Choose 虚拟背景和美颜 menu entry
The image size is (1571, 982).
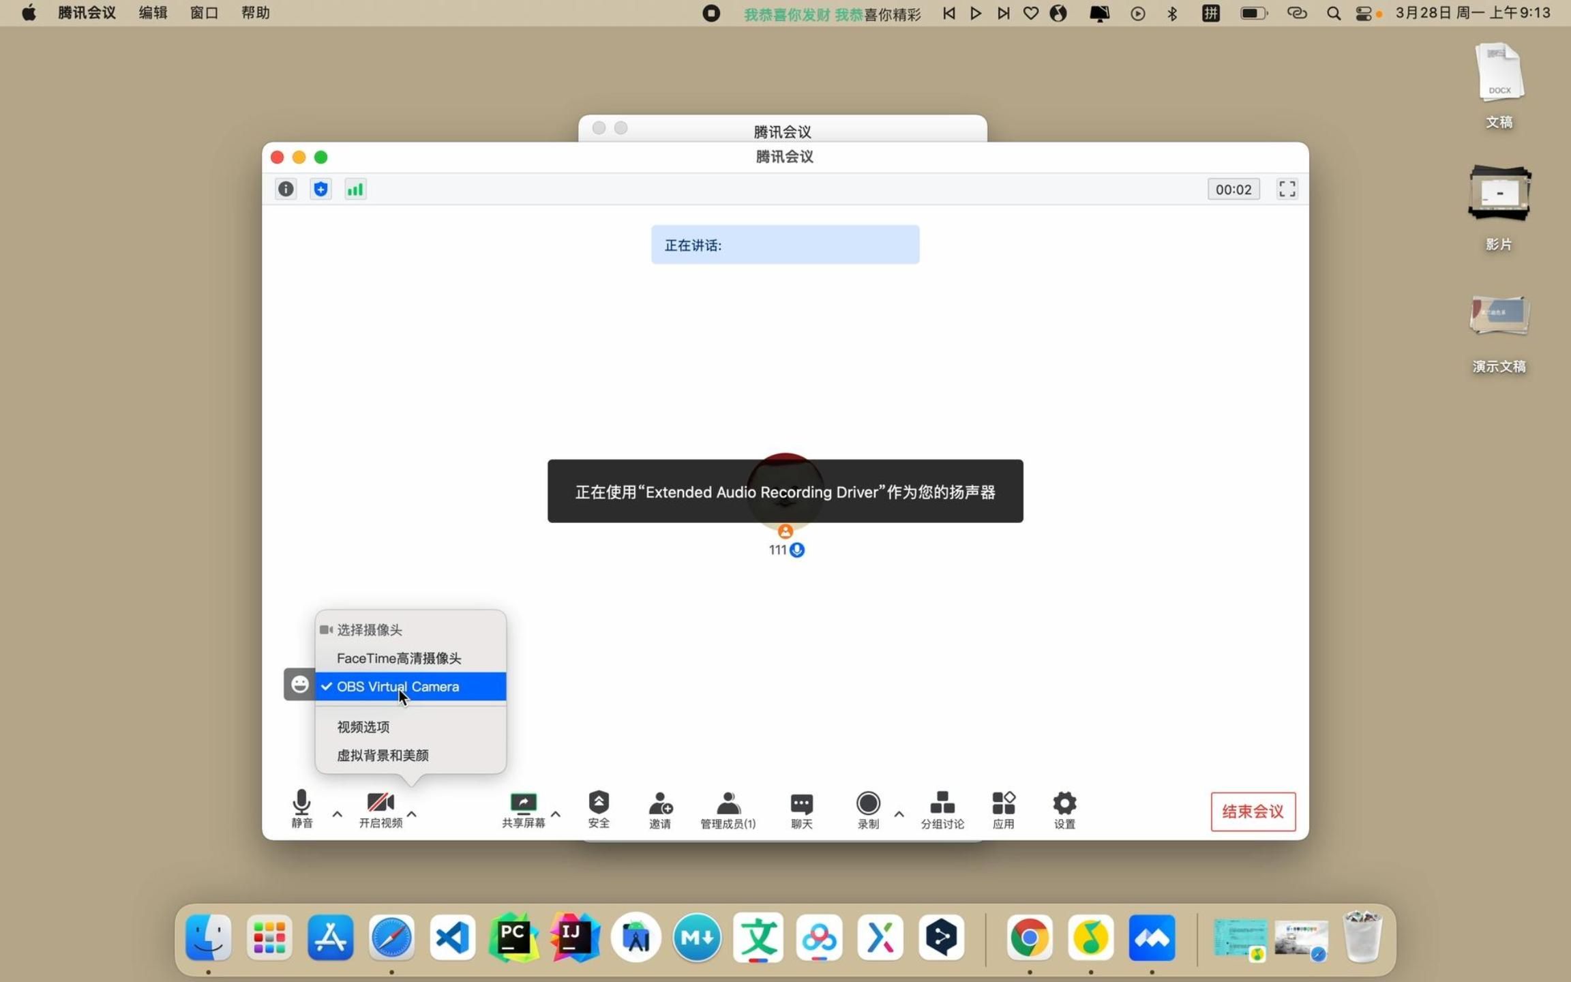coord(383,755)
